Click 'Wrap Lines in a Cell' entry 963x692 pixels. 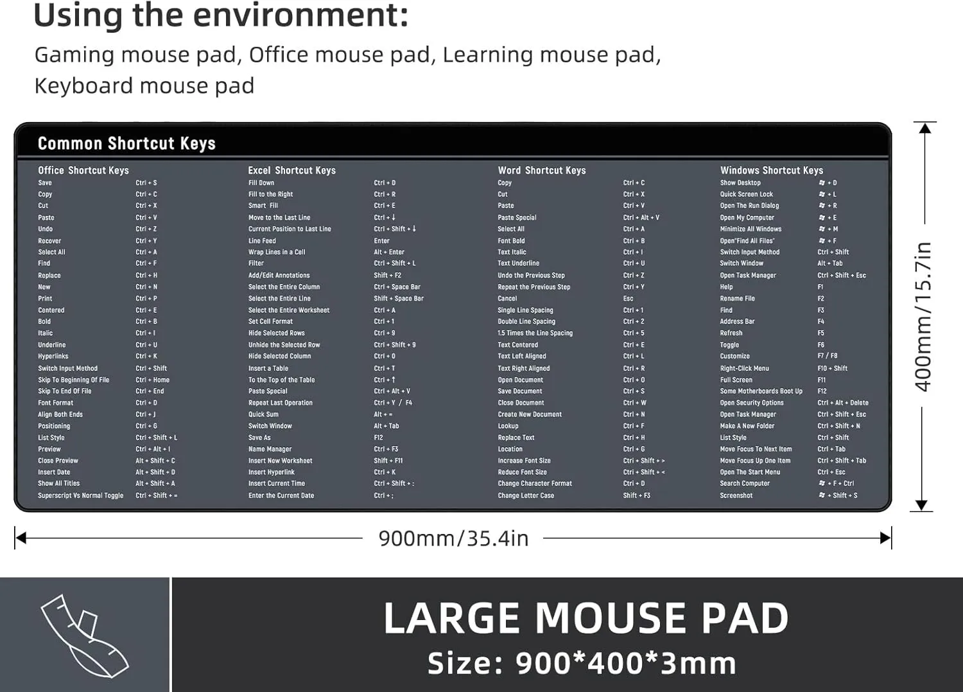pyautogui.click(x=277, y=253)
